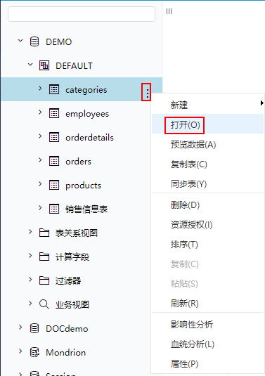Image resolution: width=265 pixels, height=376 pixels.
Task: Open the three-dot menu beside categories
Action: [147, 93]
